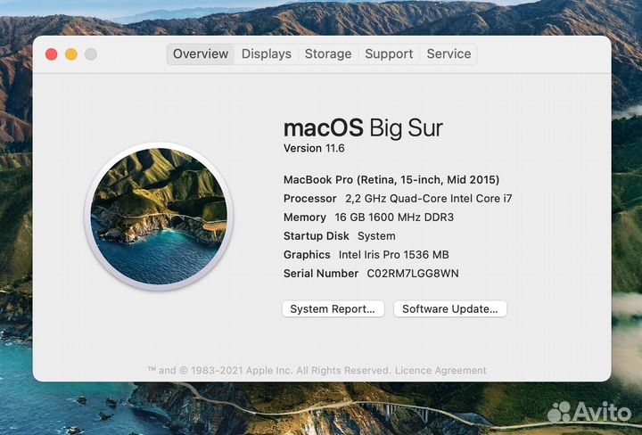The width and height of the screenshot is (642, 435).
Task: Click the Software Update button
Action: click(450, 309)
